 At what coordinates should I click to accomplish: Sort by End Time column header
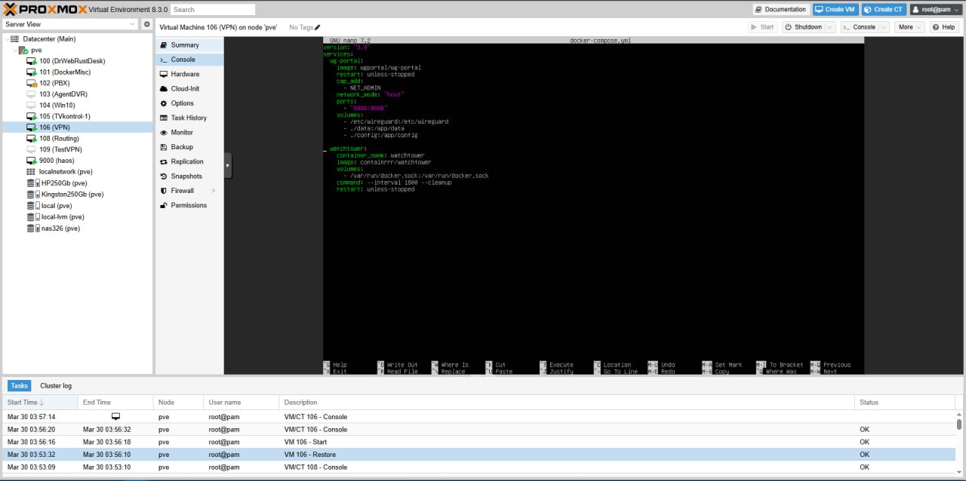(x=115, y=402)
